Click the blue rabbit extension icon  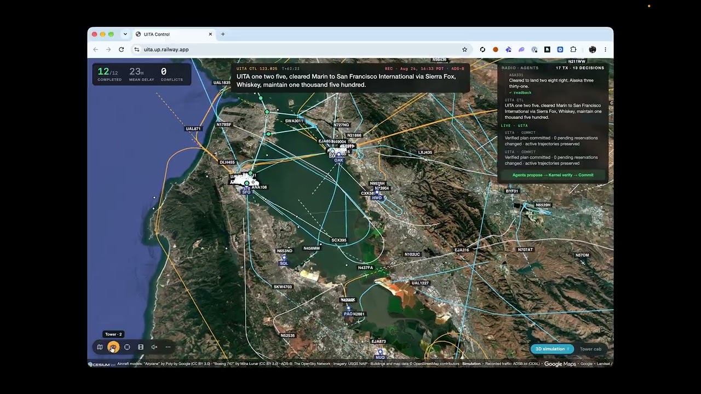508,49
